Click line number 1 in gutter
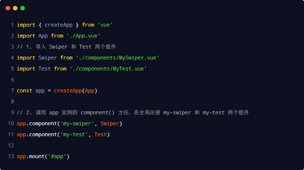The width and height of the screenshot is (304, 170). (12, 25)
